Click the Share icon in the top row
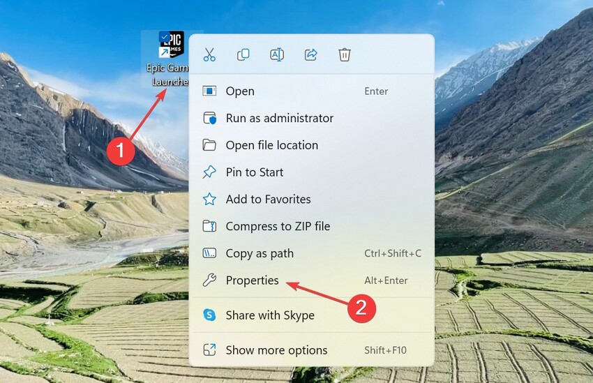This screenshot has height=383, width=593. pos(310,54)
